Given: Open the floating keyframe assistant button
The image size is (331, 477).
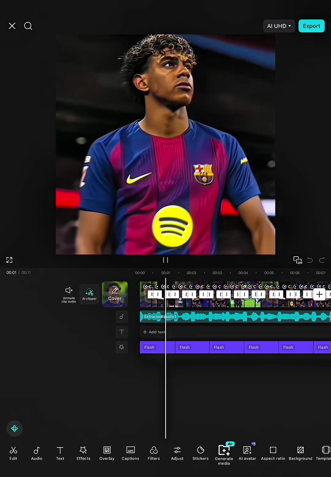Looking at the screenshot, I should tap(14, 429).
